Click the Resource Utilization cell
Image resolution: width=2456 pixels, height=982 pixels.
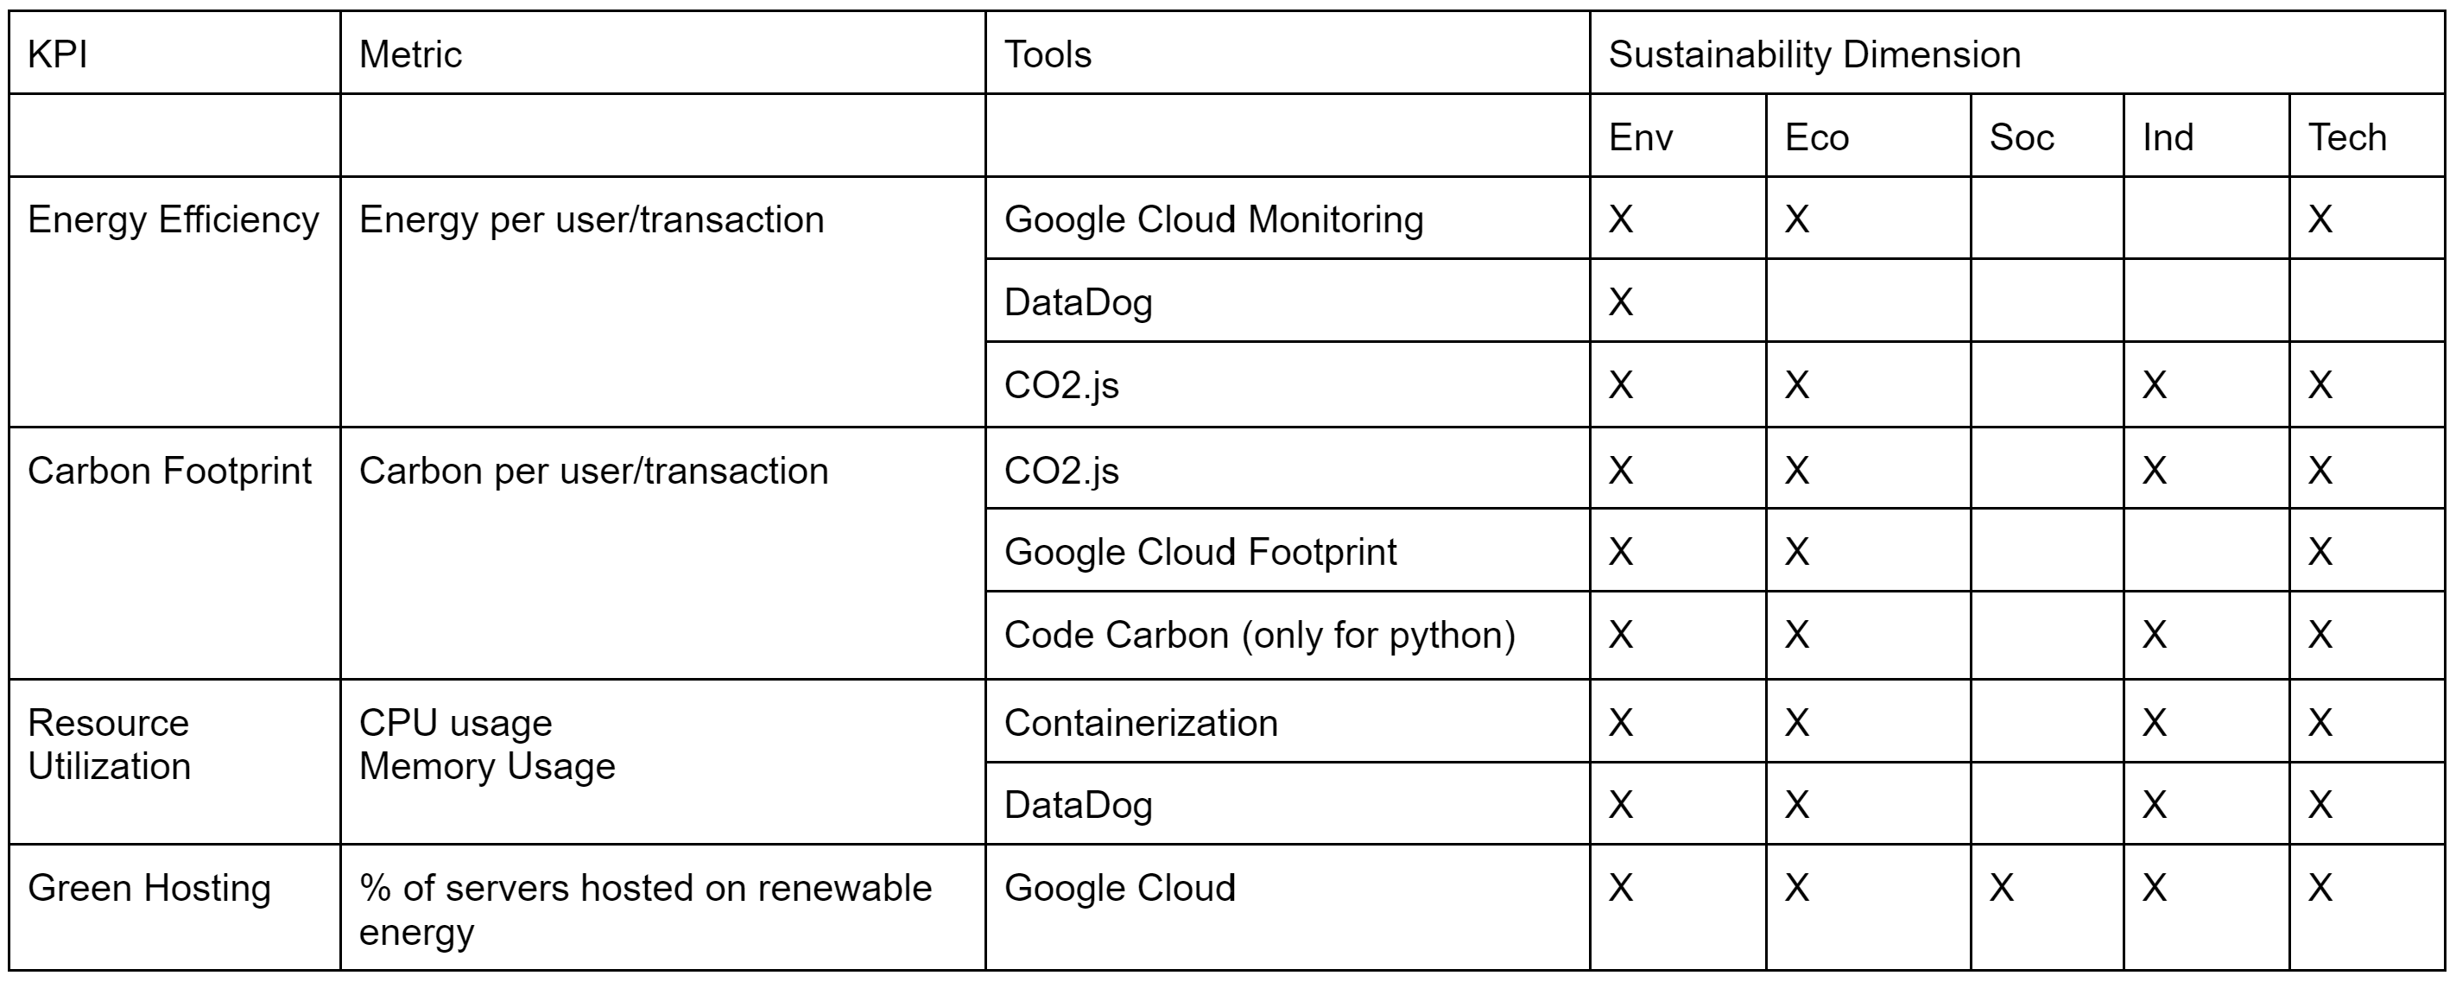(x=174, y=762)
